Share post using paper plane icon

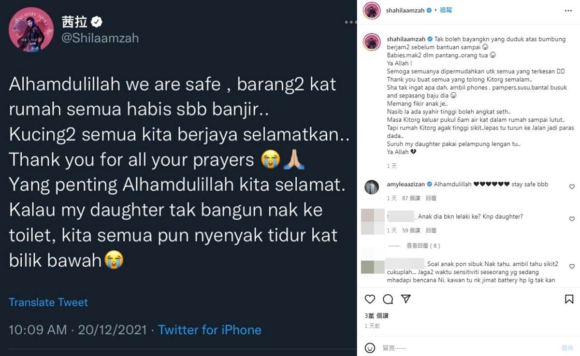pos(406,299)
